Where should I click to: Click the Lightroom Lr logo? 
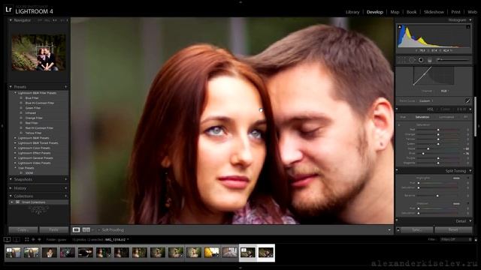(8, 10)
